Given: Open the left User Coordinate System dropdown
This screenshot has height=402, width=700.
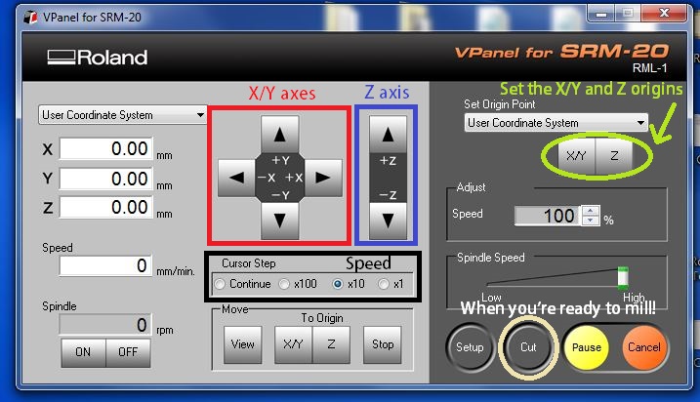Looking at the screenshot, I should pyautogui.click(x=122, y=115).
